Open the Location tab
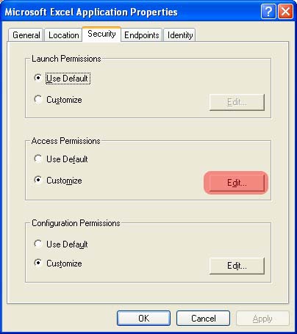Screen dimensions: 297x334 pos(63,35)
